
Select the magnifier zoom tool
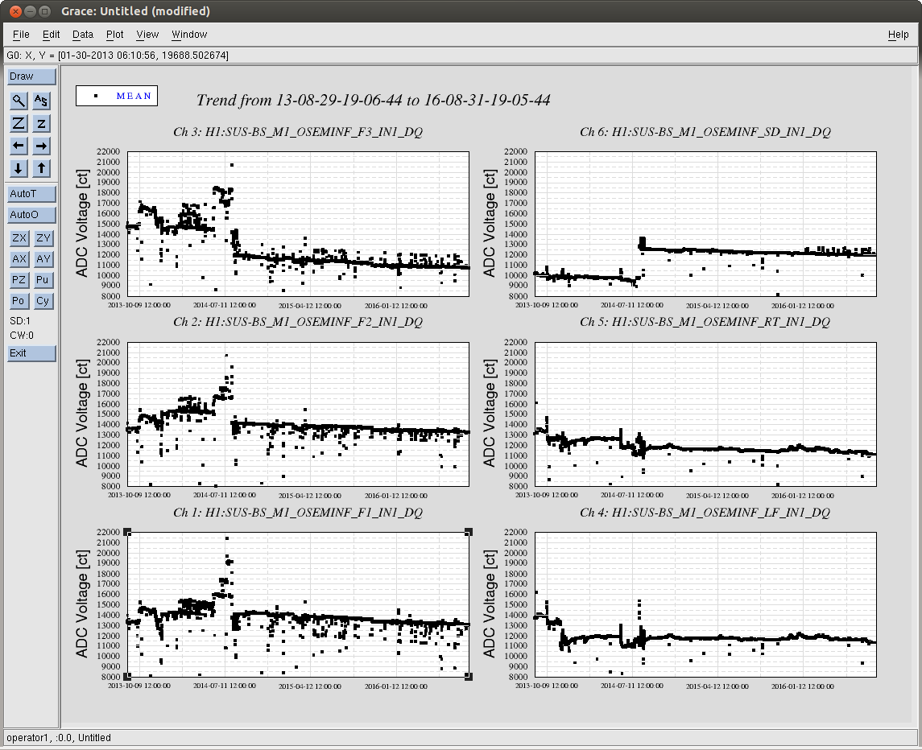[19, 101]
